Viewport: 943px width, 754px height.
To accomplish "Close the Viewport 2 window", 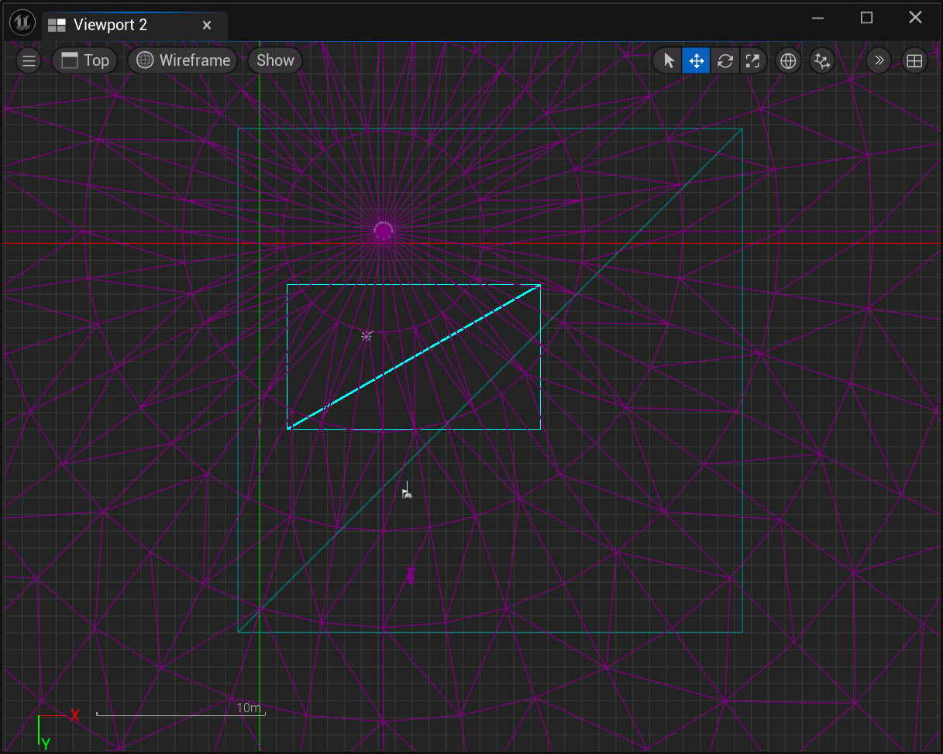I will pos(915,18).
